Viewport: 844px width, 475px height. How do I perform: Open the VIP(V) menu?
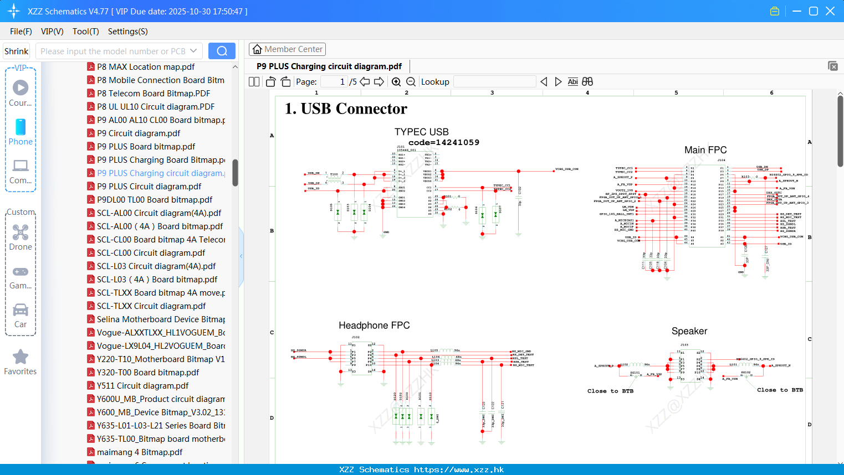52,32
